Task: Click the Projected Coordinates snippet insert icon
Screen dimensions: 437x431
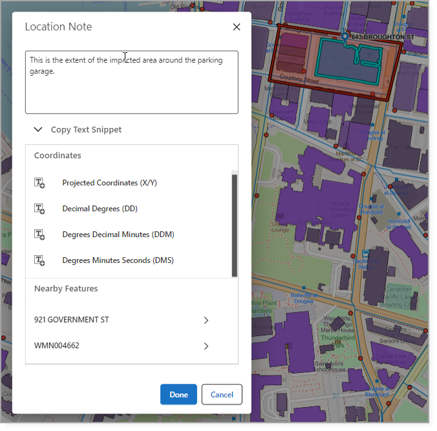Action: click(39, 183)
